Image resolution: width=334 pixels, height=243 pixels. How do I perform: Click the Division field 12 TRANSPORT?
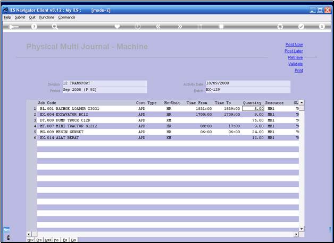point(105,83)
